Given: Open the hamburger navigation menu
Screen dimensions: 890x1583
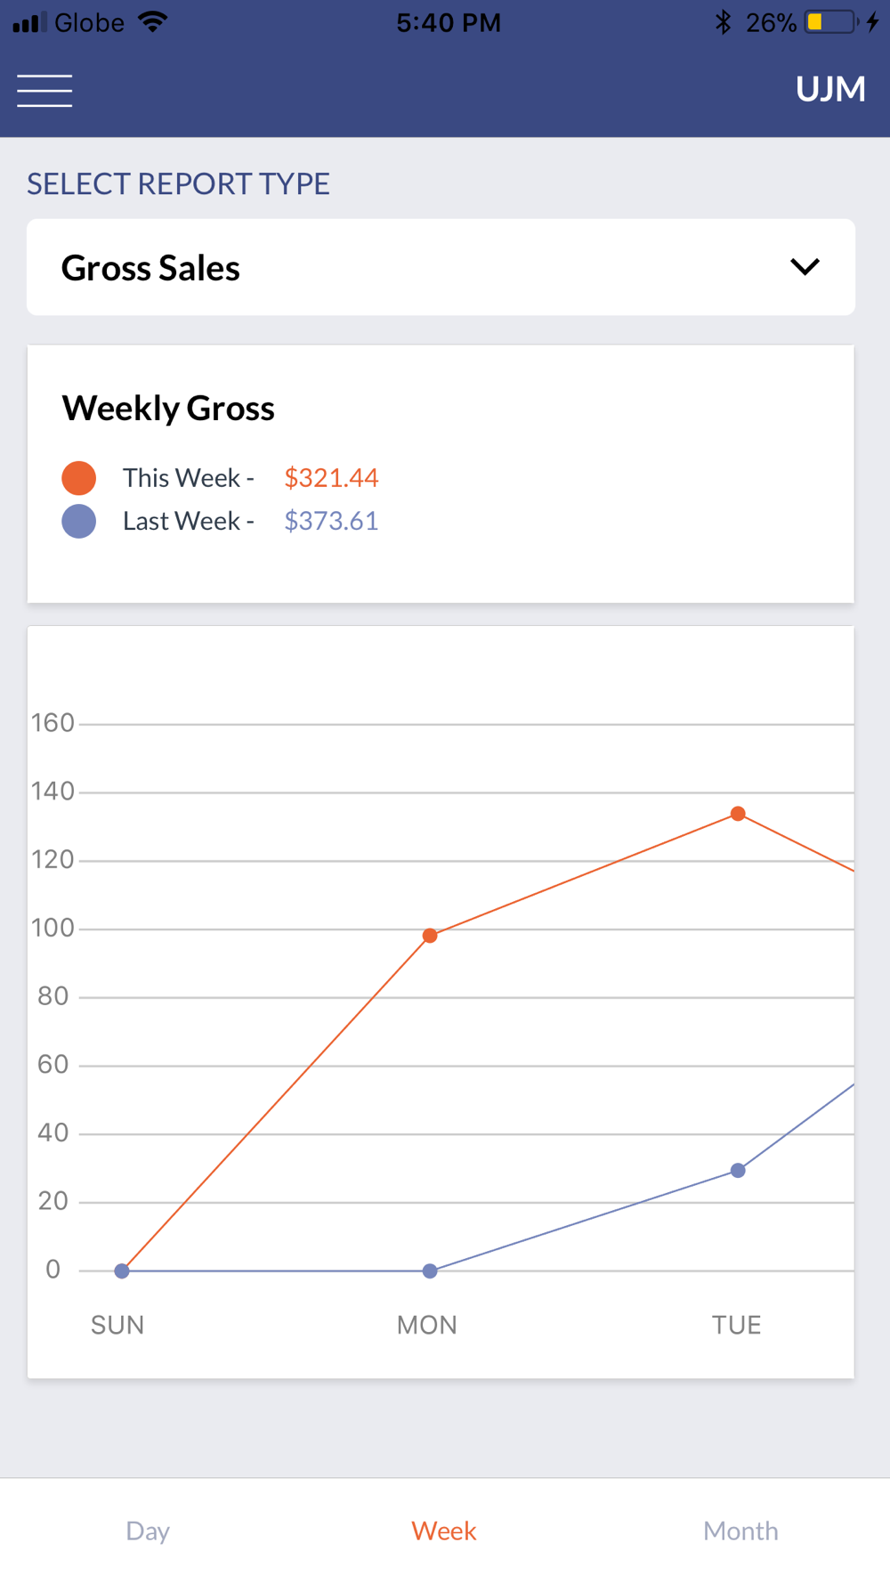Looking at the screenshot, I should (x=44, y=91).
